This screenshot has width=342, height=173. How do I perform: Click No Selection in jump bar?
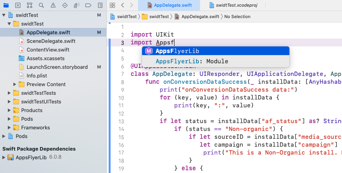237,17
